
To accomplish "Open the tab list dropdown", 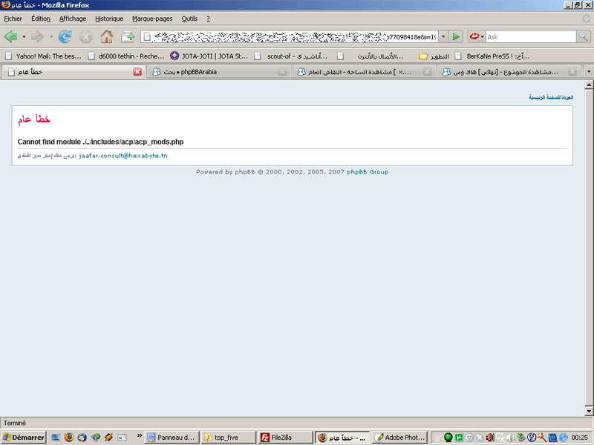I will point(589,72).
